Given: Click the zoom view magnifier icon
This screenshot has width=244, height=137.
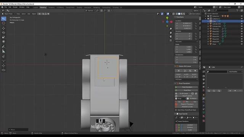Looking at the screenshot, I should point(171,29).
